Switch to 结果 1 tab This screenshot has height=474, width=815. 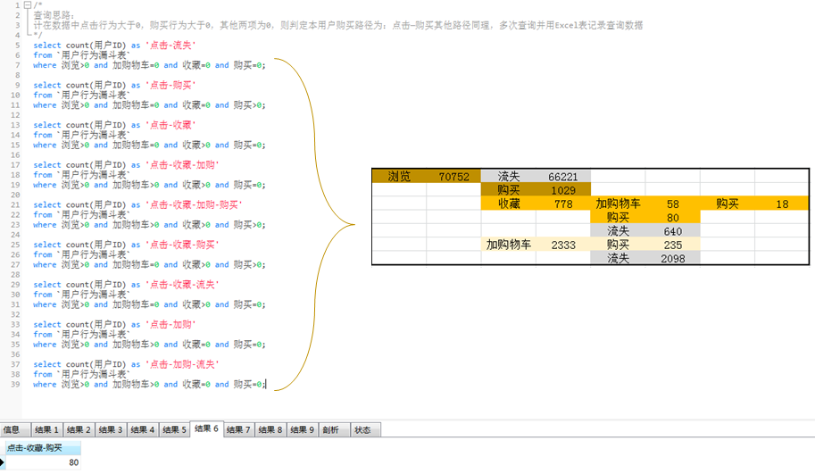click(x=46, y=430)
